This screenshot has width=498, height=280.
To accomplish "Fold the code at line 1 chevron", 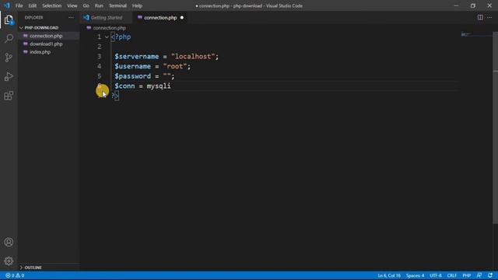I will (x=107, y=37).
